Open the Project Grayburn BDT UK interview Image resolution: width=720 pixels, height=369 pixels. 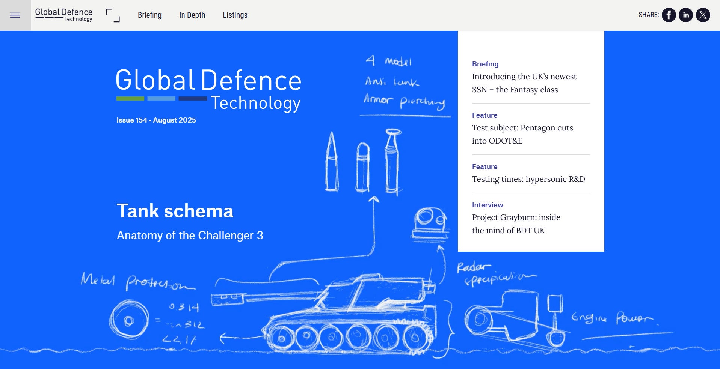(x=516, y=224)
